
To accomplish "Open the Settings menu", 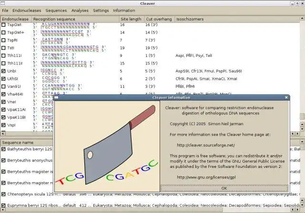I will 101,10.
